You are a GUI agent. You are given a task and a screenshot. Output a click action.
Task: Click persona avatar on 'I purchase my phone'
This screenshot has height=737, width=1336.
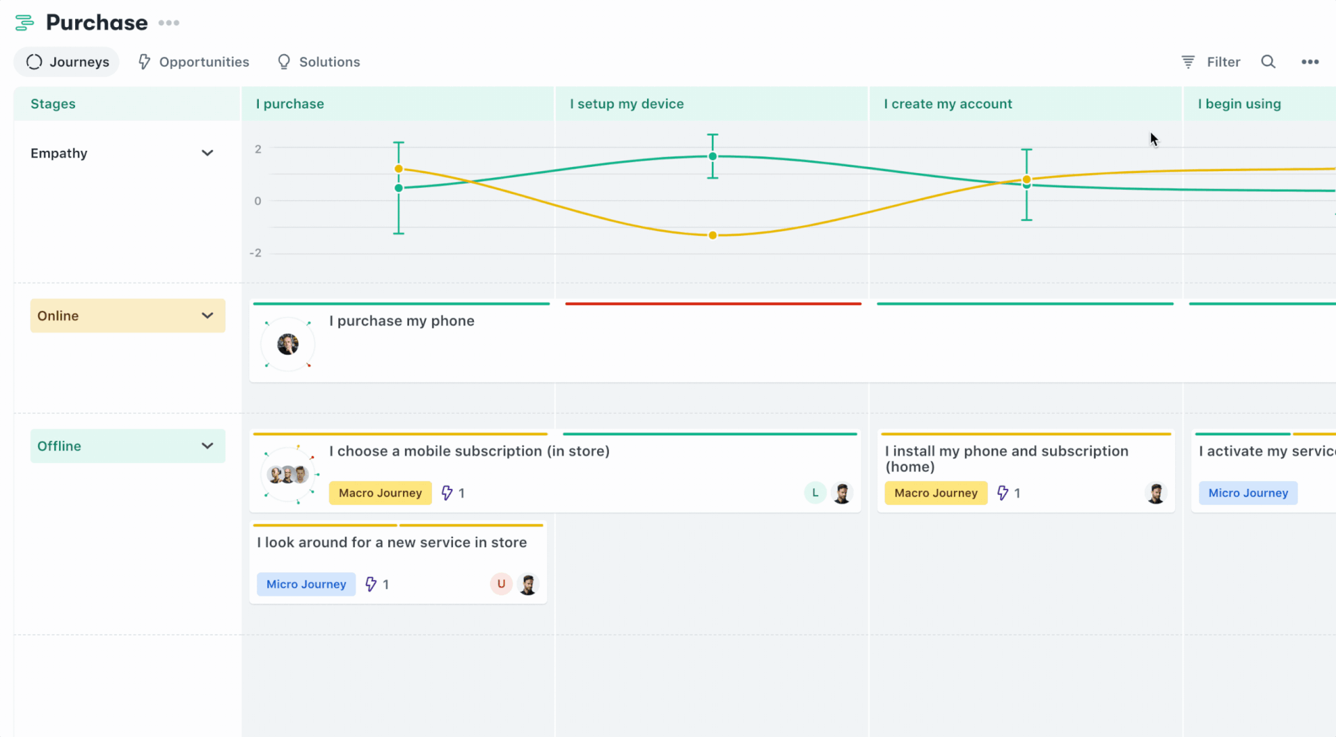[288, 343]
